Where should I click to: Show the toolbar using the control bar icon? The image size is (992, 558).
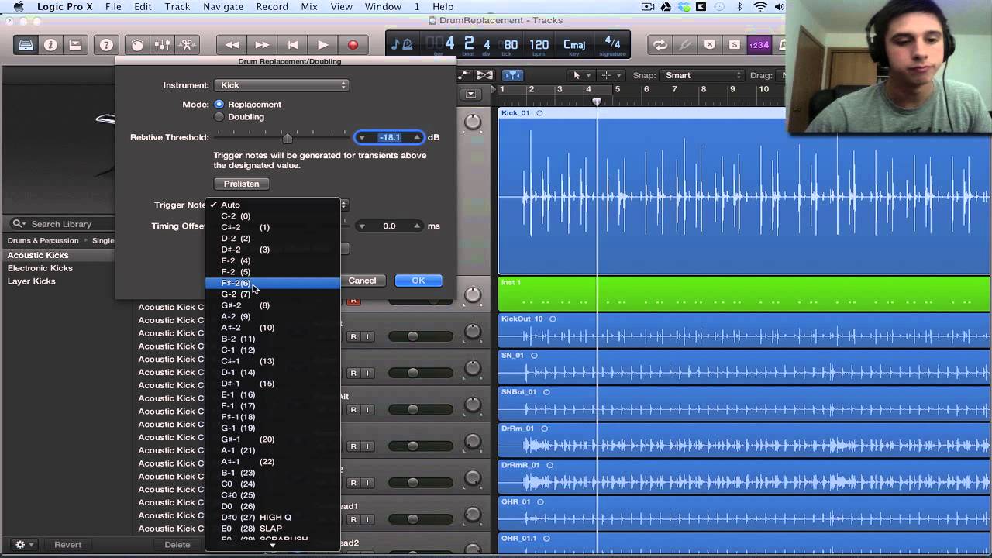(x=75, y=45)
